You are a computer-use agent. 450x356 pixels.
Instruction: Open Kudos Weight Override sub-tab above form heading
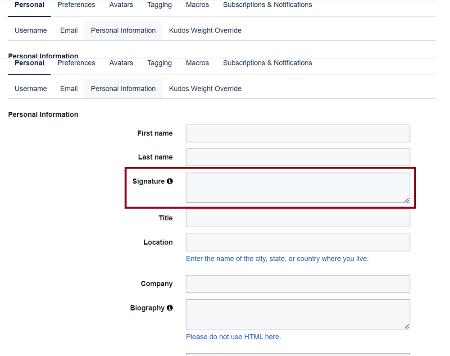coord(205,89)
